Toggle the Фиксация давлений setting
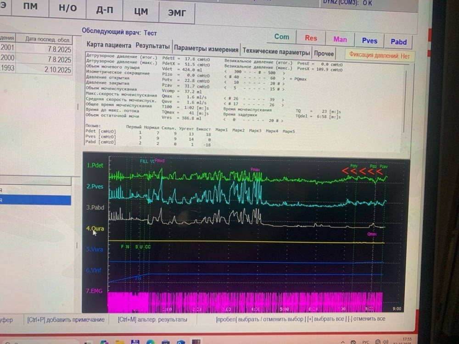This screenshot has width=459, height=344. pos(379,55)
